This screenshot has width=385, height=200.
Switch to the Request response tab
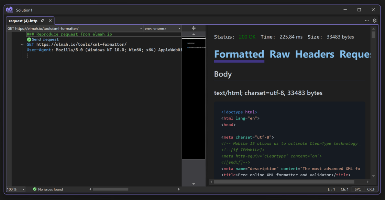pos(355,54)
